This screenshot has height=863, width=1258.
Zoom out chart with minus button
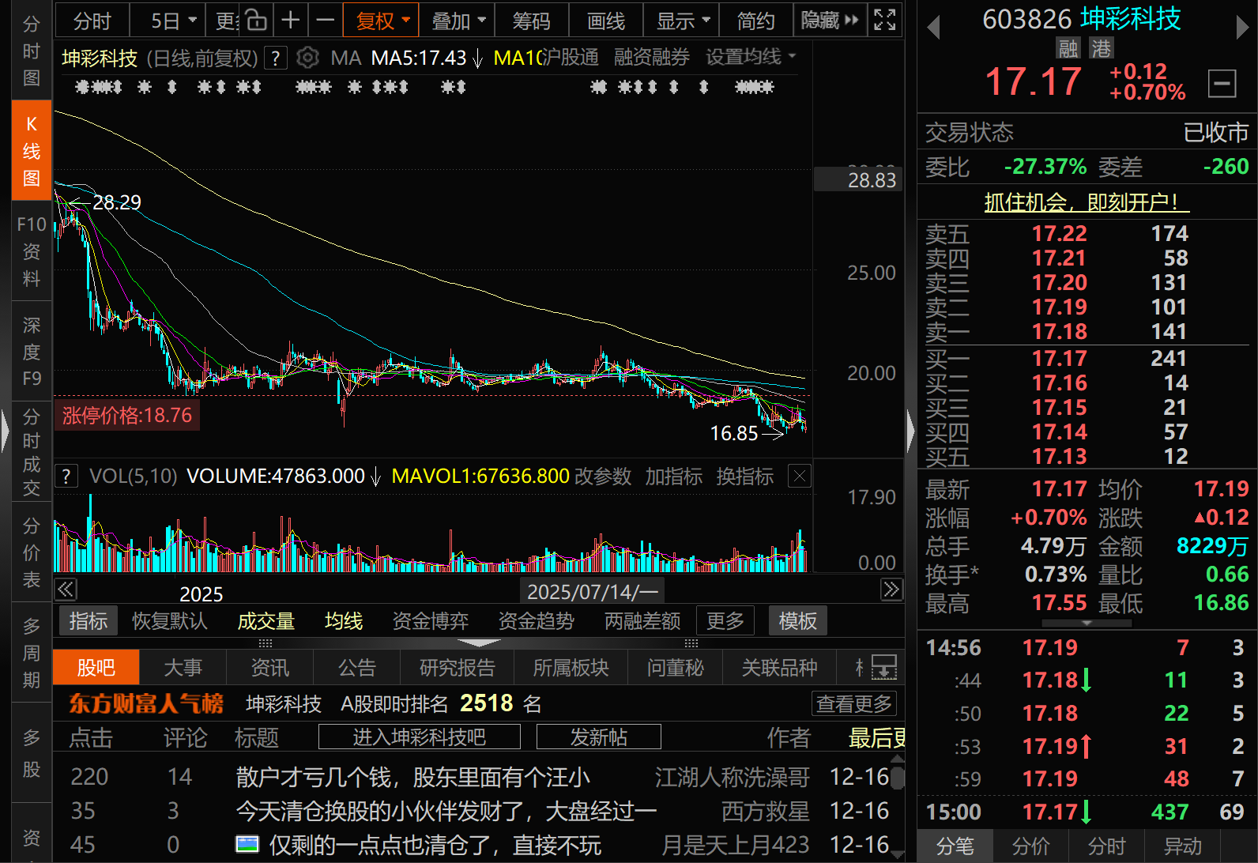[x=325, y=20]
